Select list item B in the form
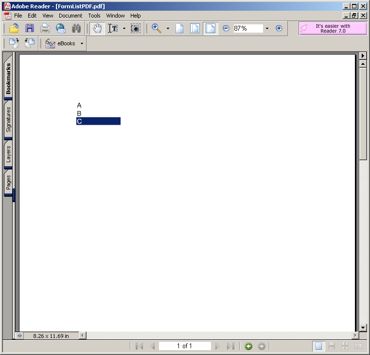 coord(98,113)
